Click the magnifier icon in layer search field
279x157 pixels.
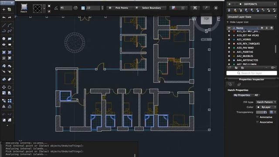(238, 73)
